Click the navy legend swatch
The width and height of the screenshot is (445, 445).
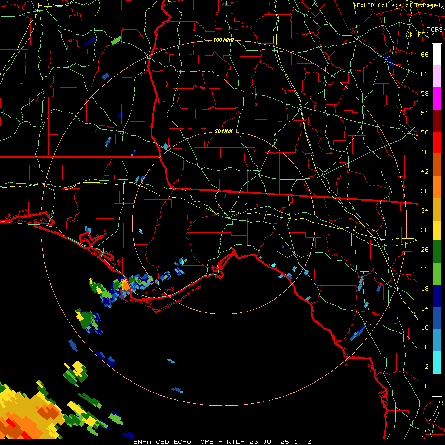tap(437, 297)
